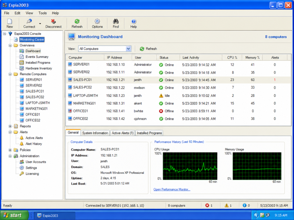This screenshot has width=294, height=220.
Task: Click the toolbar Refresh icon beside Options
Action: point(77,21)
